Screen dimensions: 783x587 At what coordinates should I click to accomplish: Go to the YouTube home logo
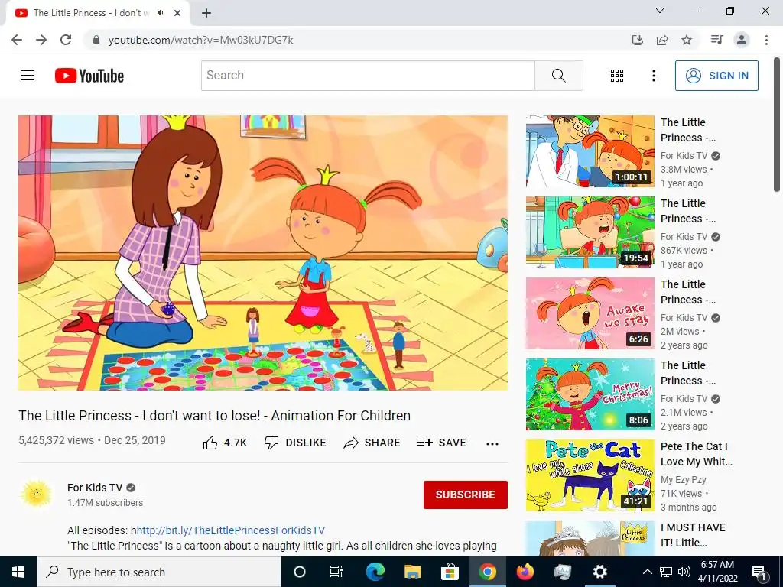pos(89,76)
